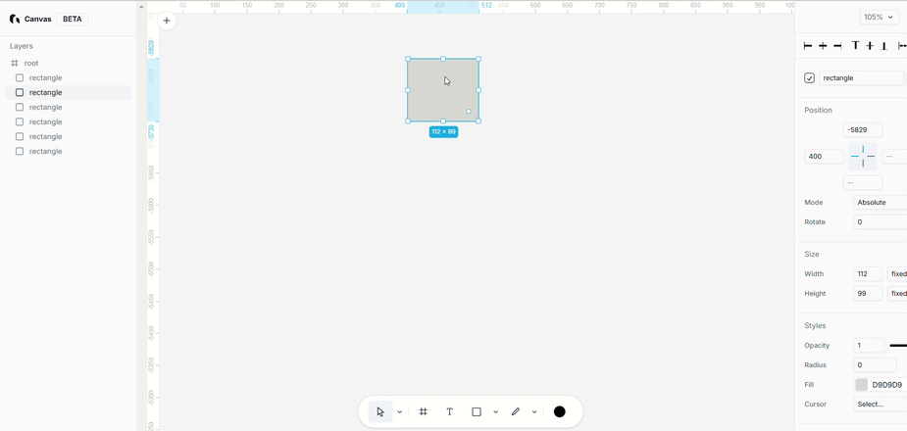Choose the Text tool

450,412
